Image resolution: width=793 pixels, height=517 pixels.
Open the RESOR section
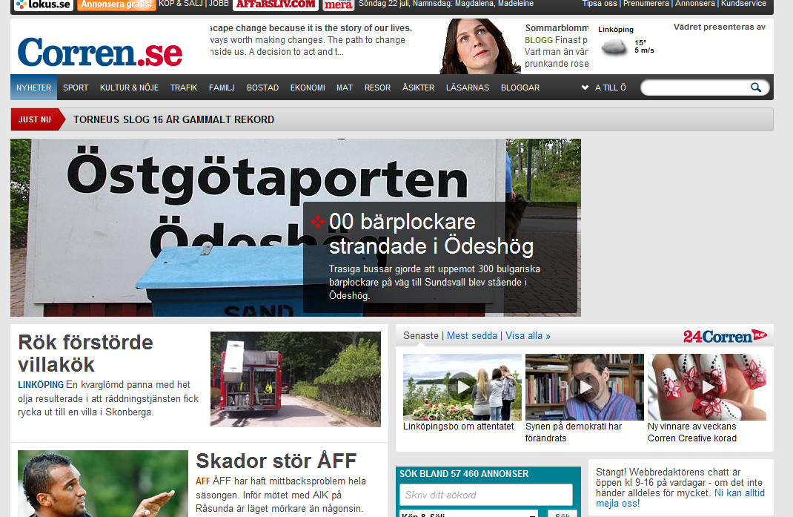[377, 88]
